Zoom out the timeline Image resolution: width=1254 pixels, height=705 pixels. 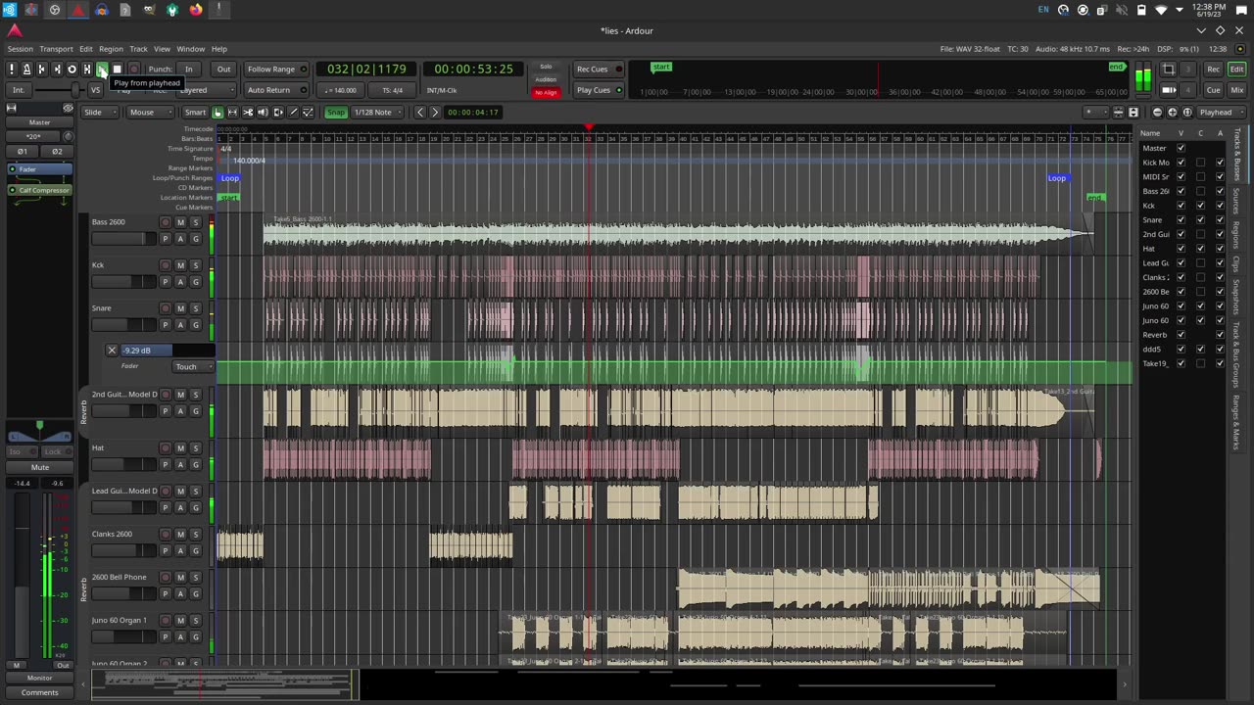pos(1158,113)
